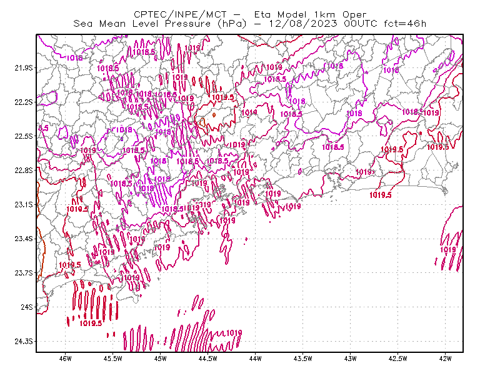This screenshot has height=386, width=500.
Task: Click the CPTEC/INPE/MCT Eta Model header
Action: point(250,14)
